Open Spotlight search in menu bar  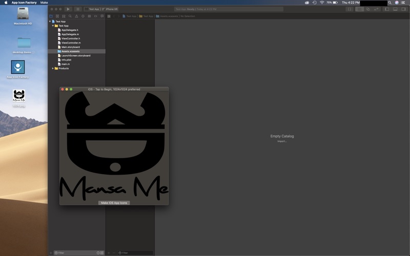click(x=389, y=3)
